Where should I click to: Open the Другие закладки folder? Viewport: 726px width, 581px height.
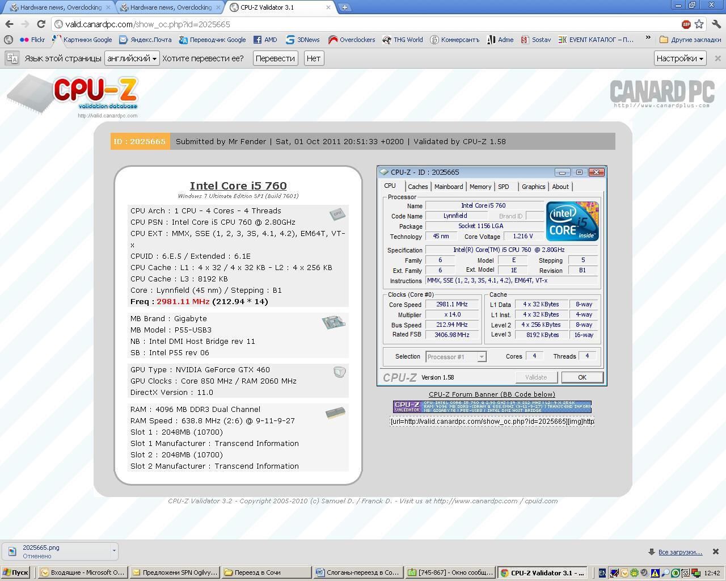point(690,40)
